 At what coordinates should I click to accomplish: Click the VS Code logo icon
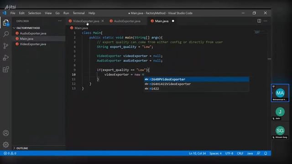coord(5,13)
